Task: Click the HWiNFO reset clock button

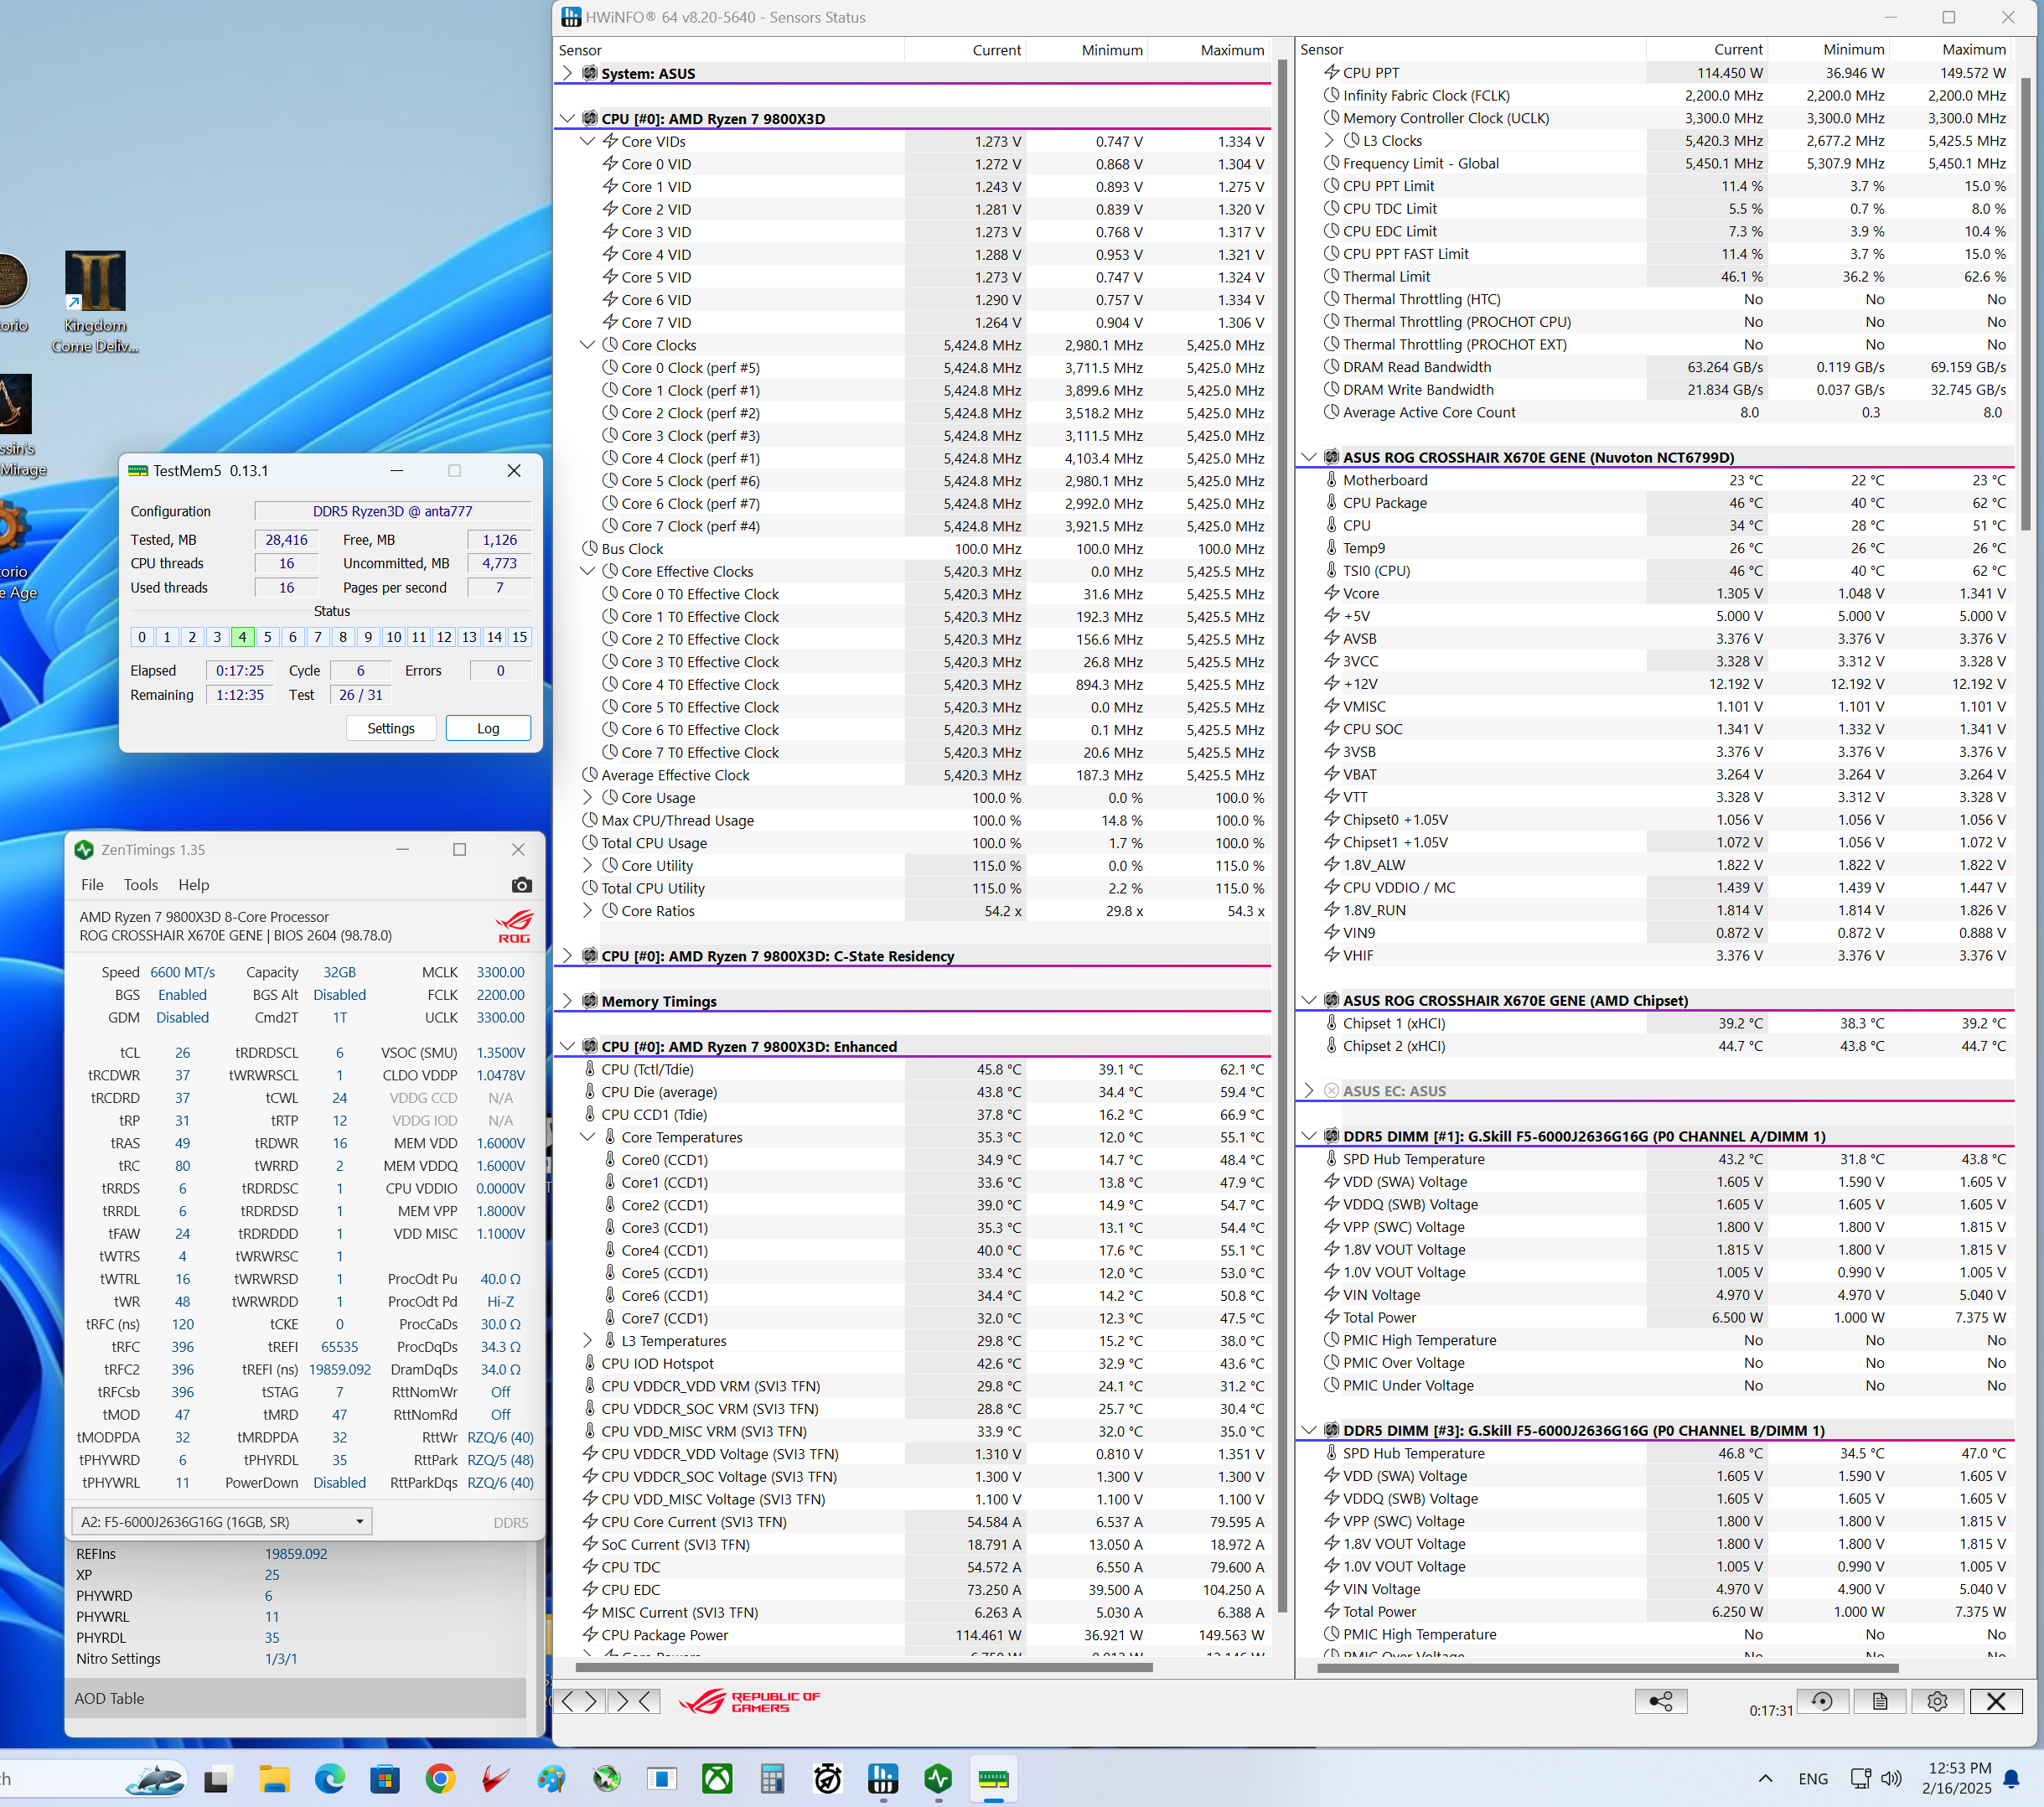Action: tap(1822, 1701)
